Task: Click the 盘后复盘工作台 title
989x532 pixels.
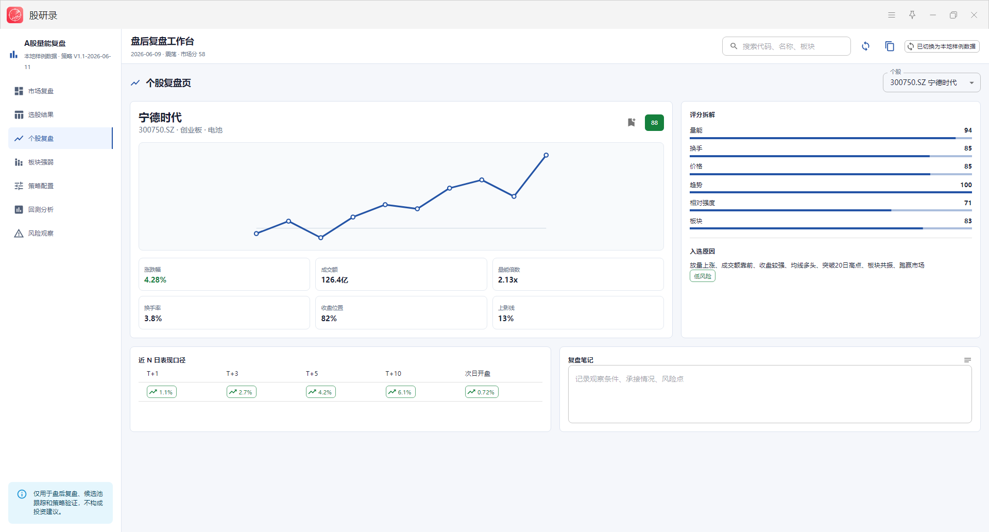Action: coord(162,41)
